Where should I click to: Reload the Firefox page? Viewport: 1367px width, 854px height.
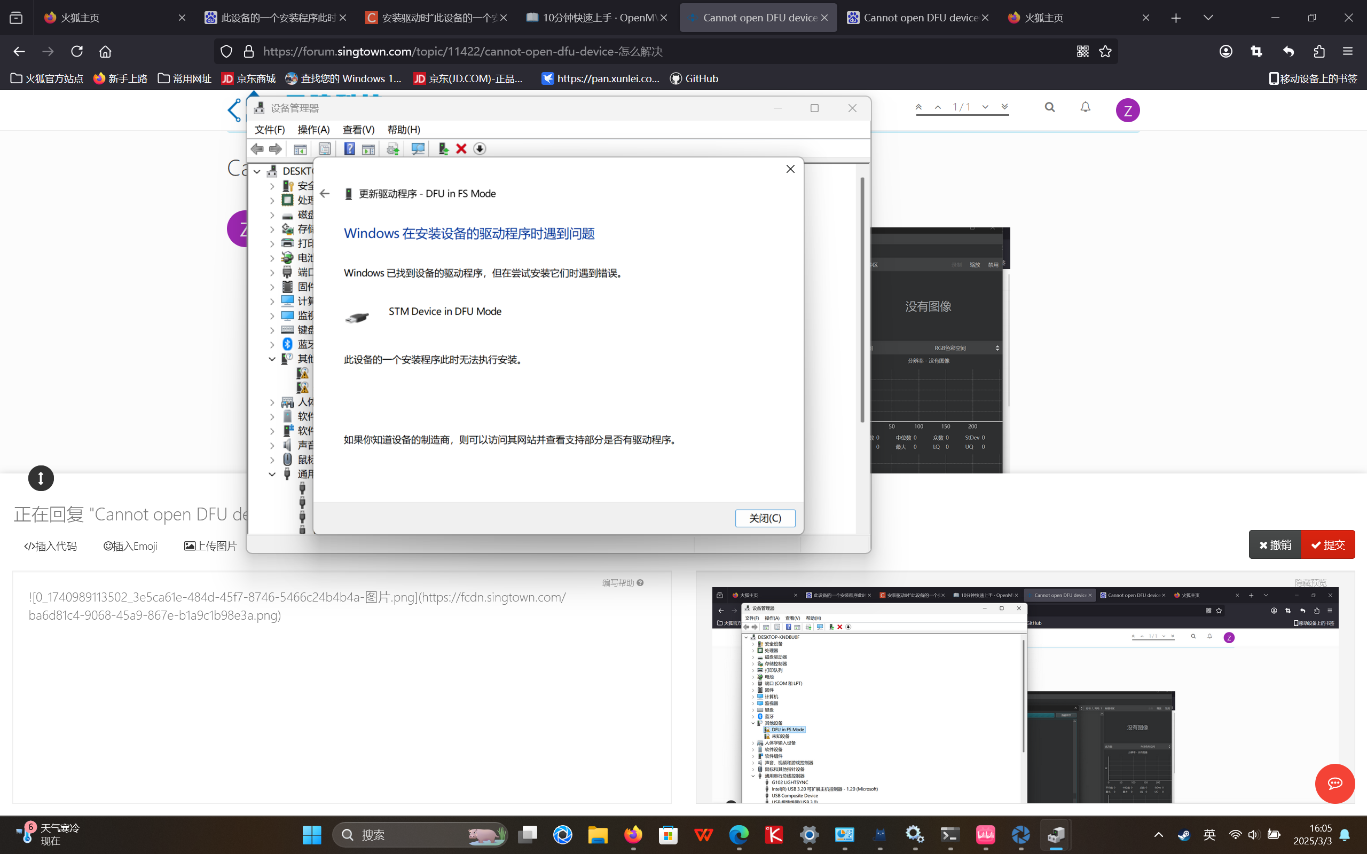point(77,51)
